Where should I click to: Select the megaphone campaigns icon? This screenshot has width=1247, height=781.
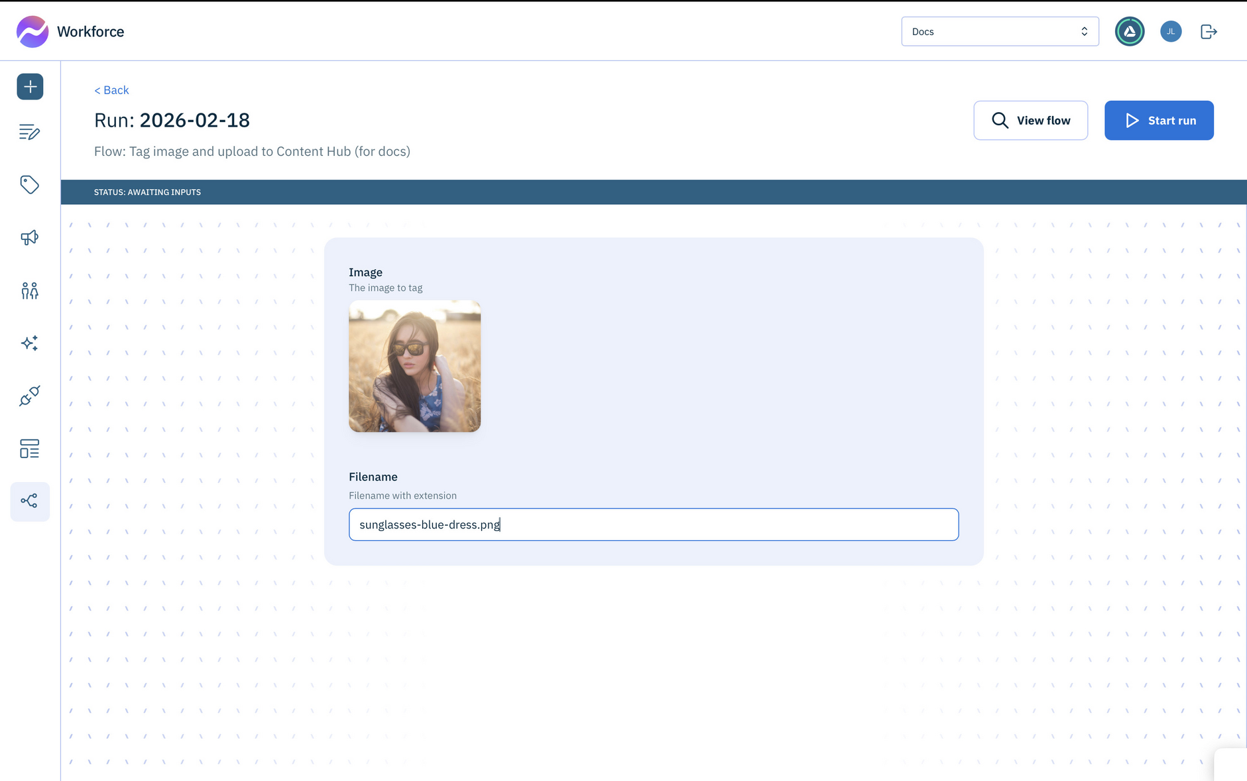(30, 237)
